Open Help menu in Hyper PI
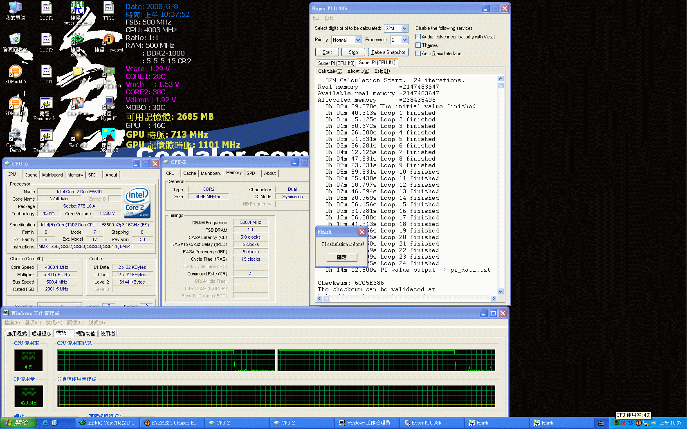 point(329,18)
